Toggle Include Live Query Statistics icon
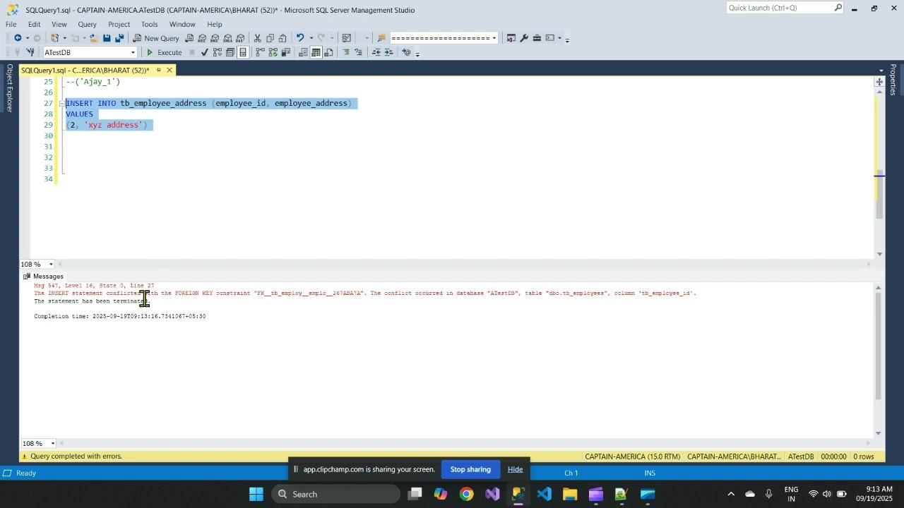This screenshot has height=508, width=904. coord(273,52)
